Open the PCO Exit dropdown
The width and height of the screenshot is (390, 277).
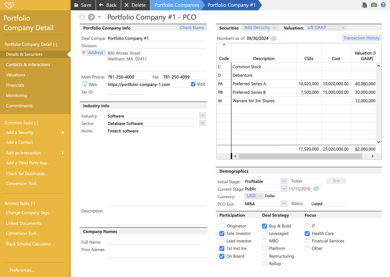[x=284, y=203]
